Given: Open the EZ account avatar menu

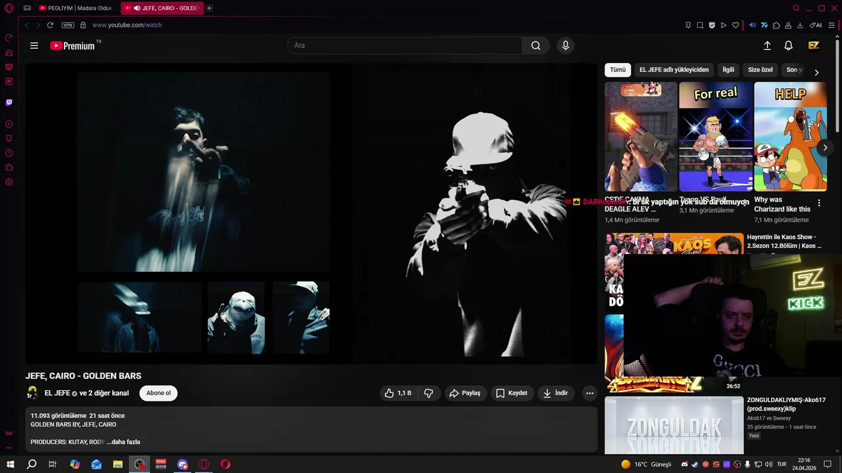Looking at the screenshot, I should pos(814,45).
